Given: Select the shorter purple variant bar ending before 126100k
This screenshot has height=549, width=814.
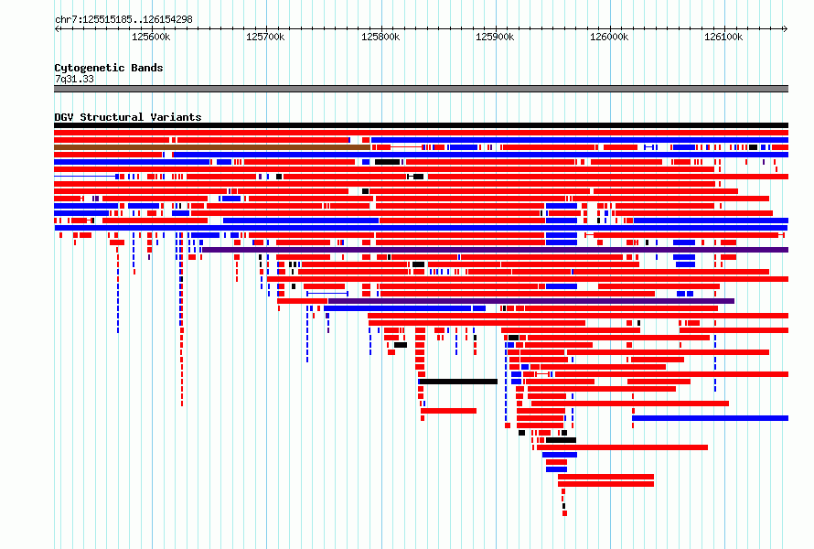Looking at the screenshot, I should (531, 301).
